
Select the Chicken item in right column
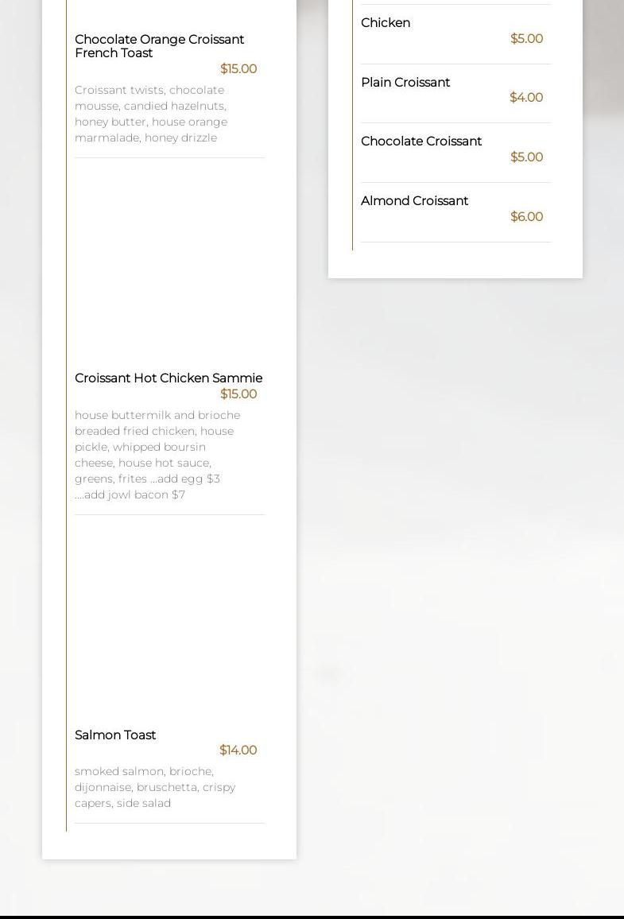[386, 23]
